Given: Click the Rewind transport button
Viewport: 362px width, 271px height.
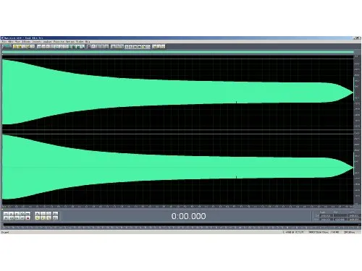Looking at the screenshot, I should point(11,218).
